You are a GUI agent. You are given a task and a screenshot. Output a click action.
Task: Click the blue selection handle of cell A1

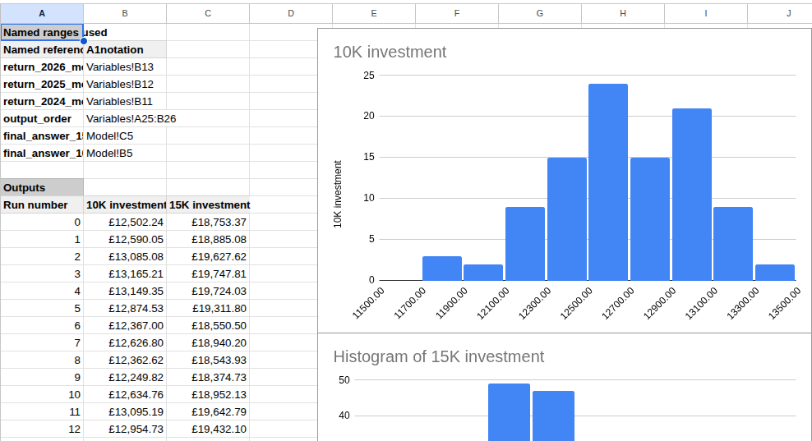click(x=83, y=41)
